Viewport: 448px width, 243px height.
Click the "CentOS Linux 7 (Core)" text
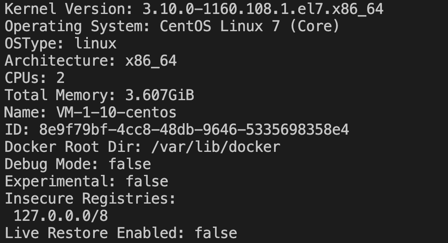249,26
